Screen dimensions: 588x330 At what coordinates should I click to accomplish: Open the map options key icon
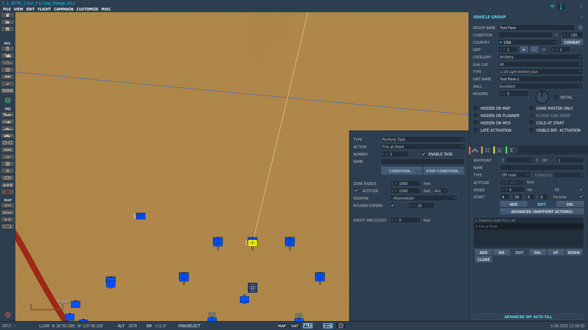click(x=8, y=205)
